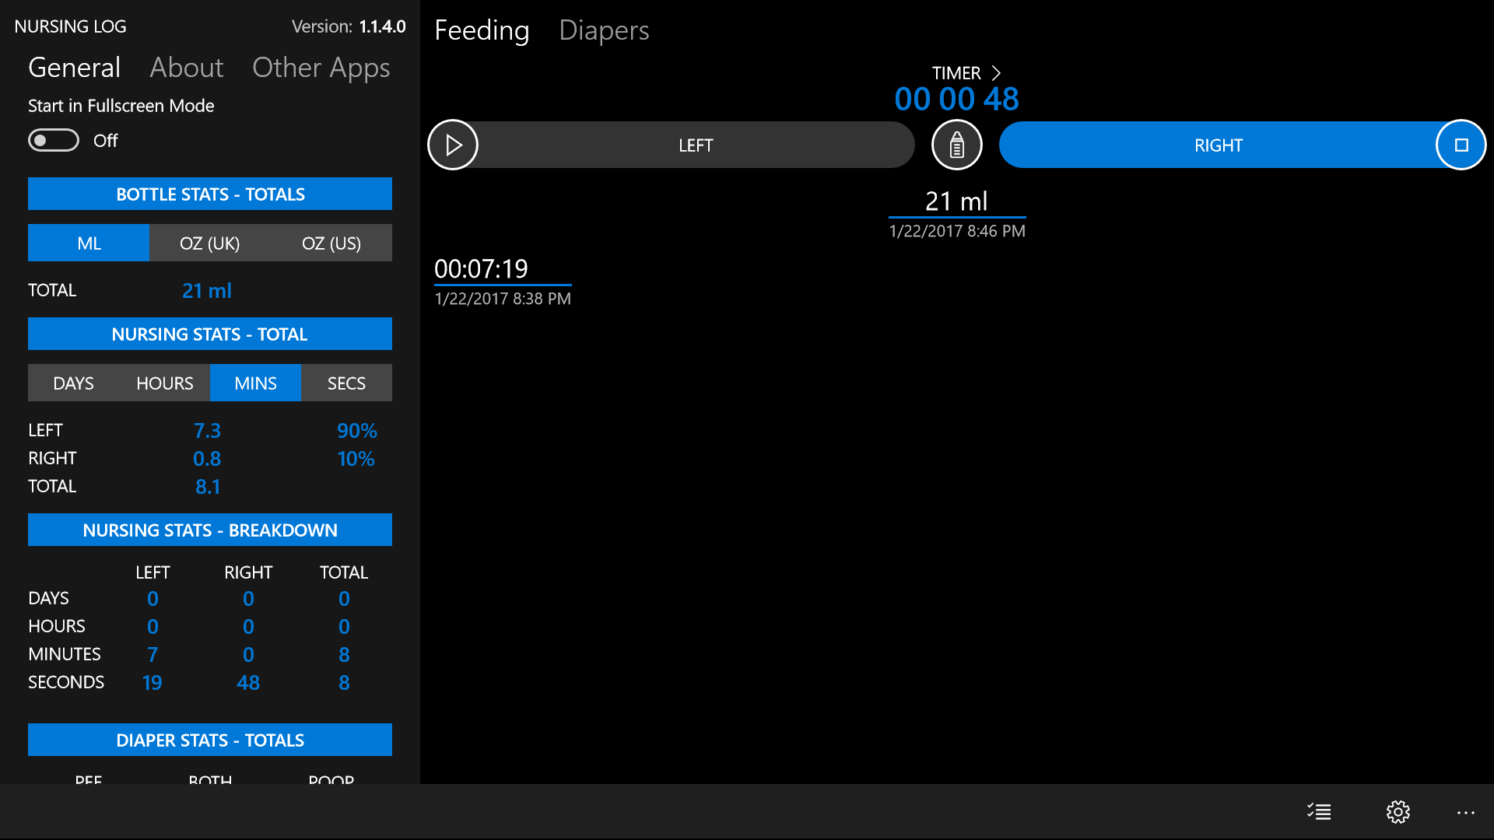Open the settings gear icon
The width and height of the screenshot is (1494, 840).
pyautogui.click(x=1398, y=812)
